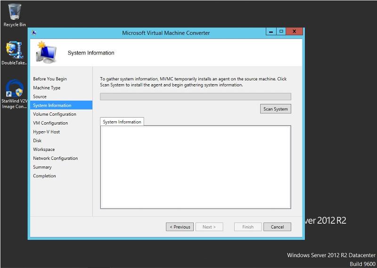This screenshot has height=268, width=377.
Task: Go to VM Configuration step
Action: click(50, 123)
